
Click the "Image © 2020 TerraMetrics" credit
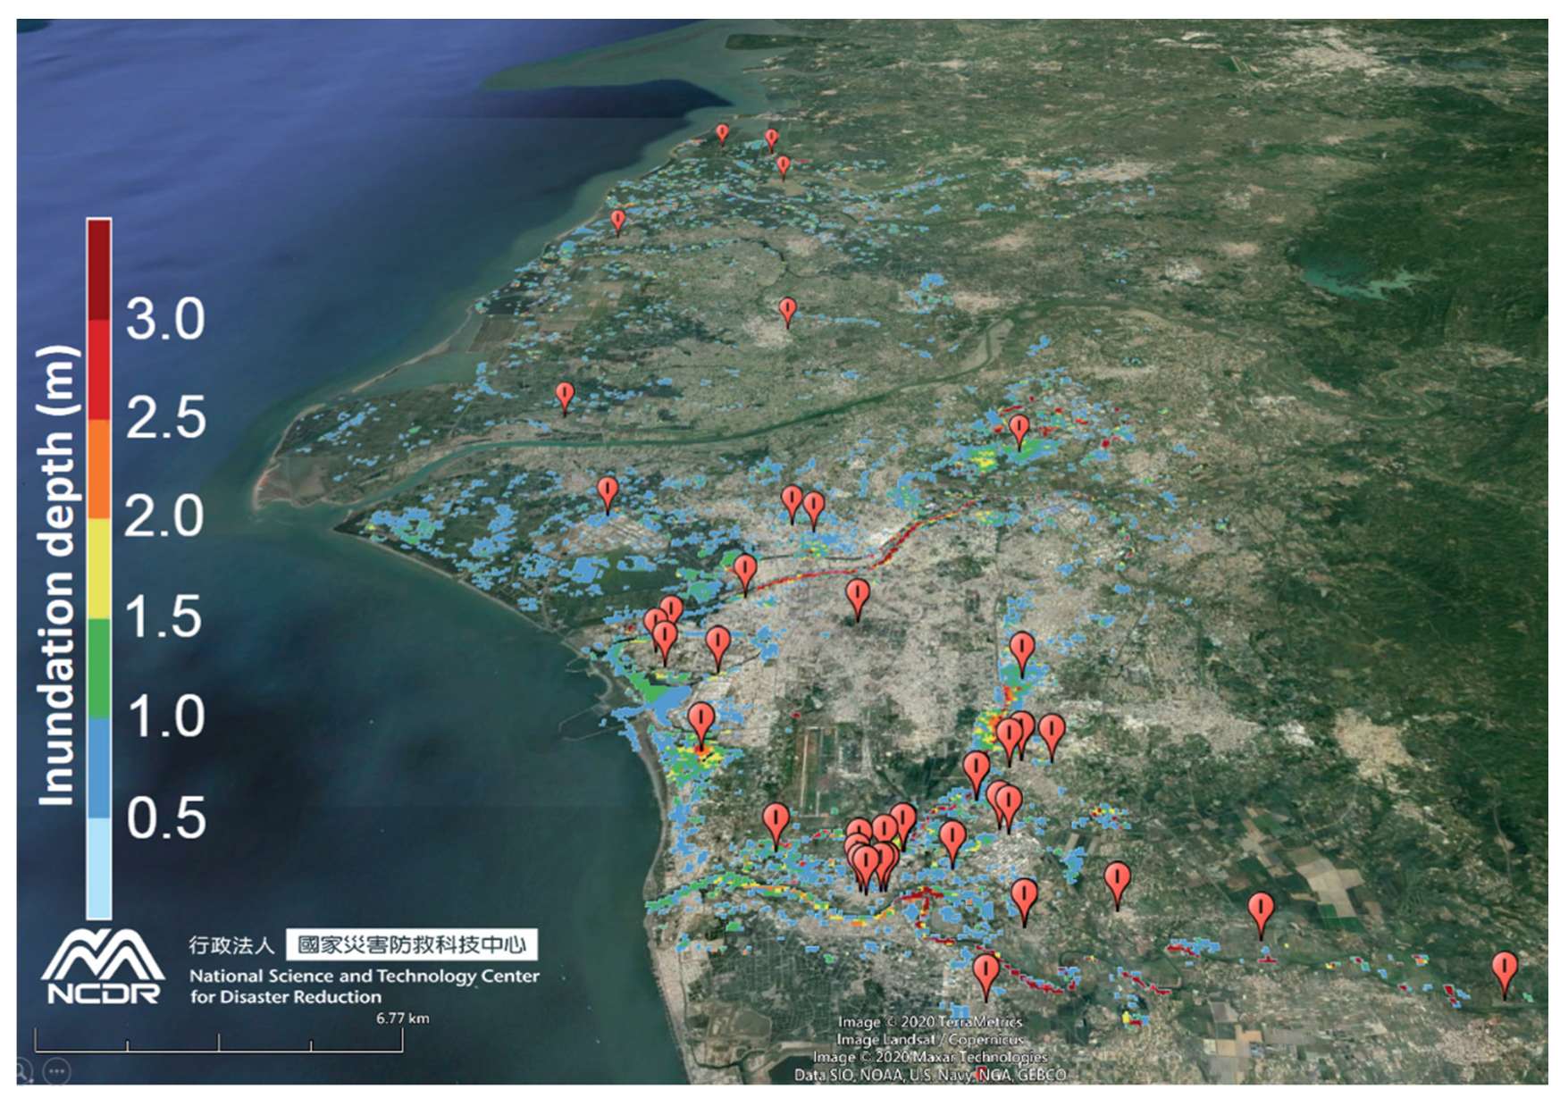[x=930, y=1022]
